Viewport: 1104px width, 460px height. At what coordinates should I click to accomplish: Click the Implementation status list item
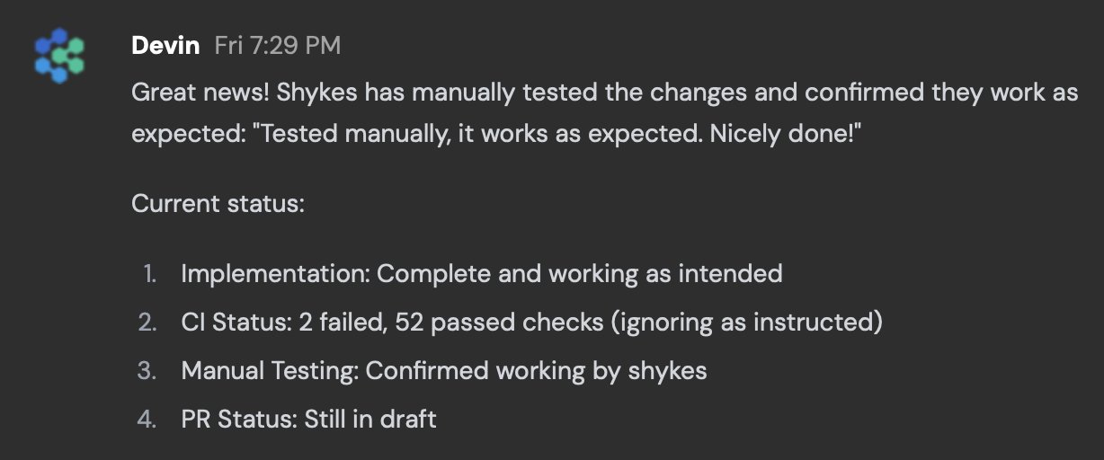point(481,273)
